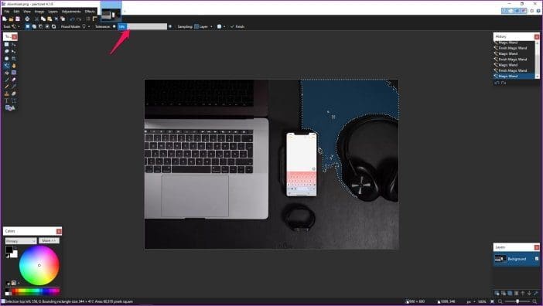Open the px units dropdown in status bar
Viewport: 543px width, 306px height.
tap(470, 302)
